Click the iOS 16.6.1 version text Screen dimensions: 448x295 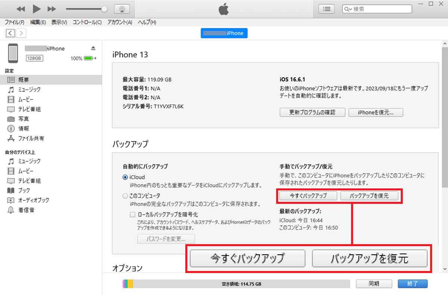pos(292,80)
